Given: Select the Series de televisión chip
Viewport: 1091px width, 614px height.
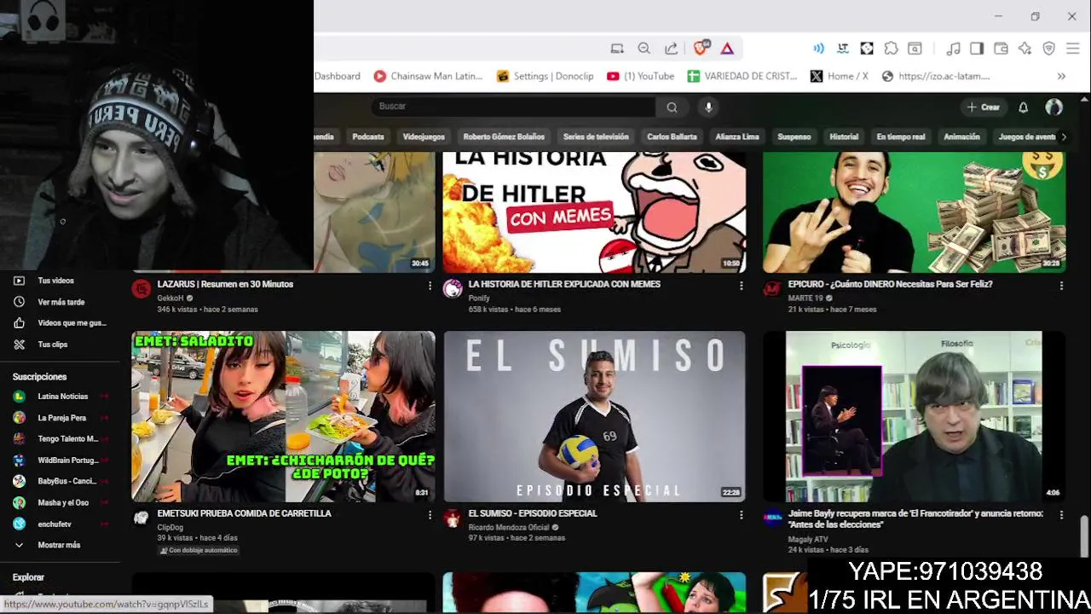Looking at the screenshot, I should 596,136.
